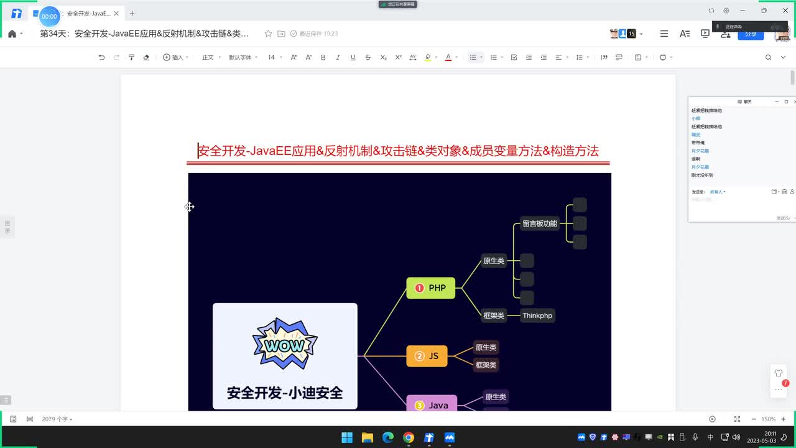The height and width of the screenshot is (448, 796).
Task: Toggle superscript formatting
Action: [398, 57]
